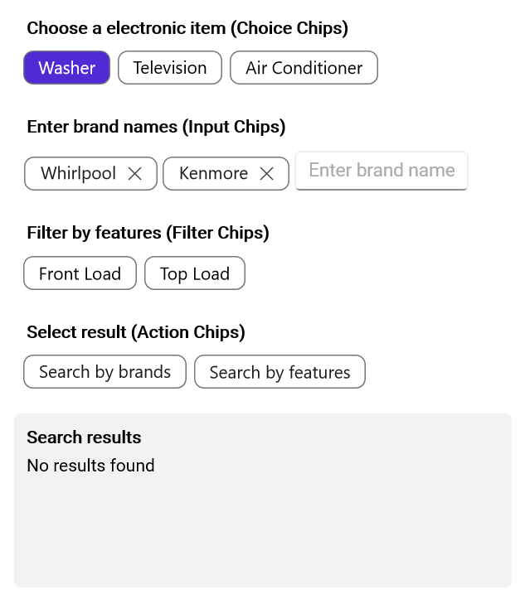Click the Search results title
The image size is (525, 604).
[84, 437]
